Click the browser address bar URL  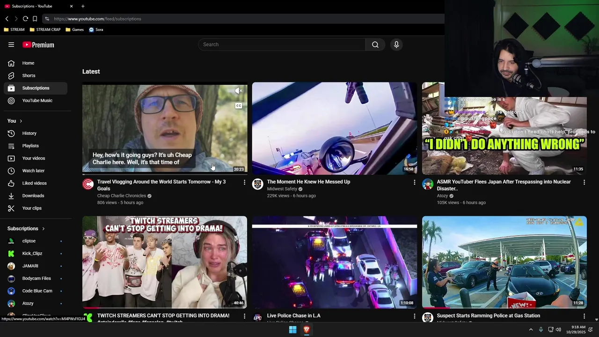point(97,19)
